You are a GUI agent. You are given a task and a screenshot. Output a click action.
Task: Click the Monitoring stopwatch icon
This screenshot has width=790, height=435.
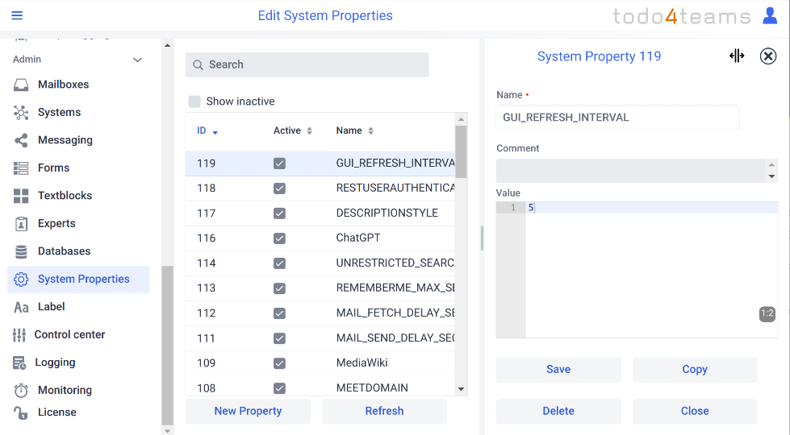tap(21, 390)
